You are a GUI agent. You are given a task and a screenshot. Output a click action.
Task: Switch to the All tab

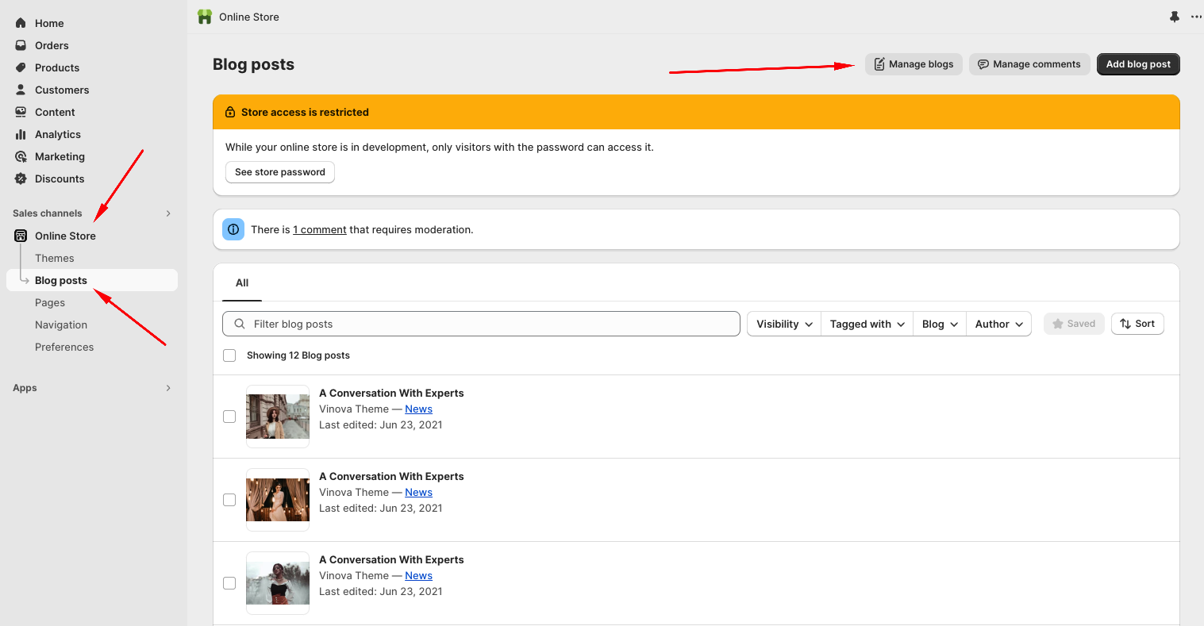241,282
